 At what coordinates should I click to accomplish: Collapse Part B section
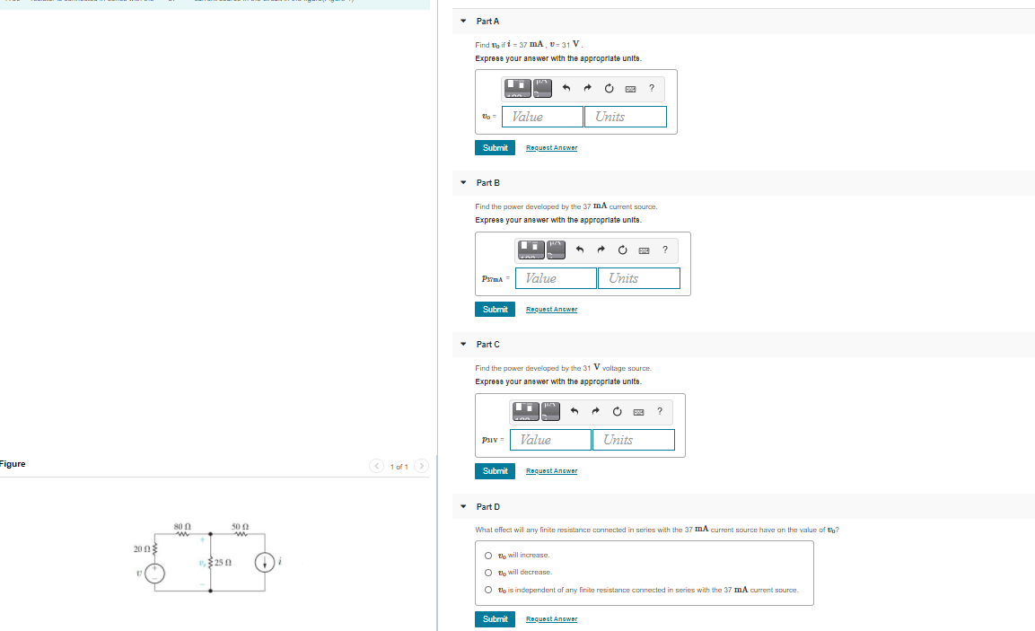[463, 183]
